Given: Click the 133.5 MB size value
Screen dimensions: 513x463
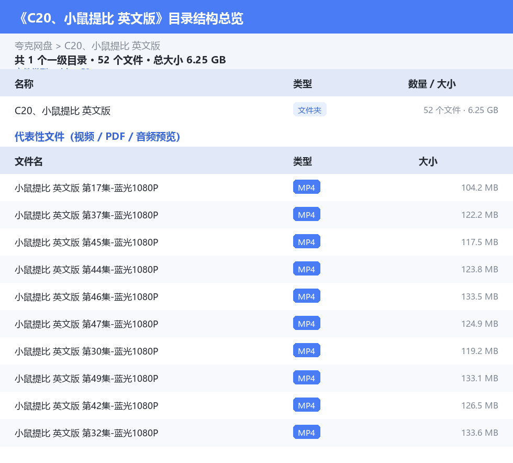Looking at the screenshot, I should pyautogui.click(x=479, y=296).
